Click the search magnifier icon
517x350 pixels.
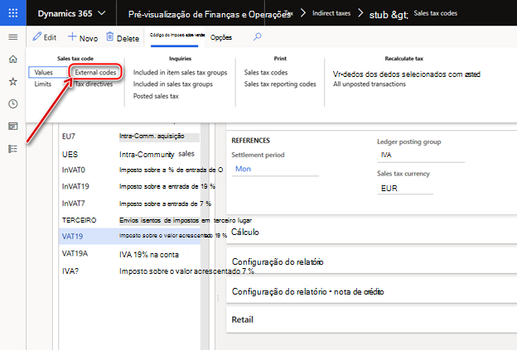click(257, 37)
